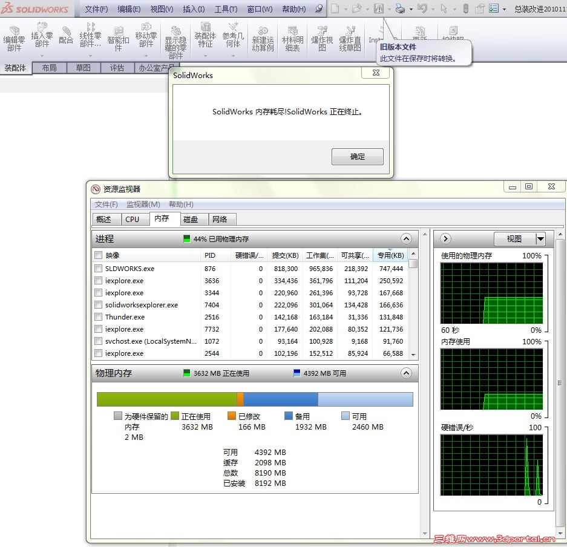Click the 爆炸直线草图 tool

click(350, 39)
